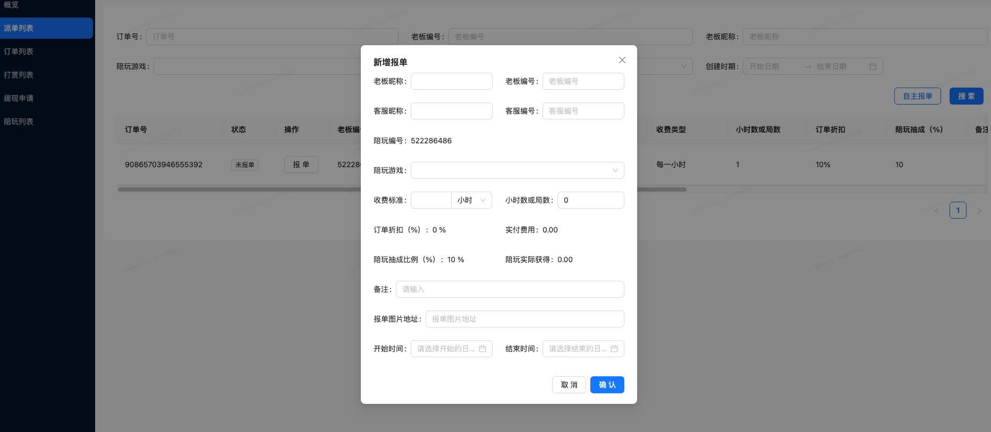Viewport: 991px width, 432px height.
Task: Open 订单列表 in the sidebar
Action: coord(19,51)
